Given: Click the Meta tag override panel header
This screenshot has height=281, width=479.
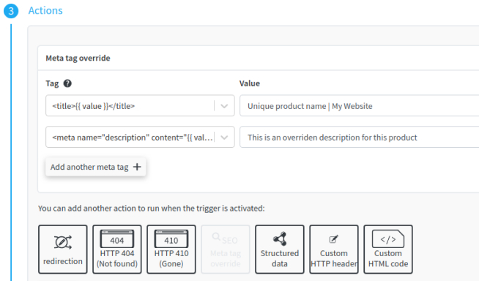Looking at the screenshot, I should click(259, 58).
